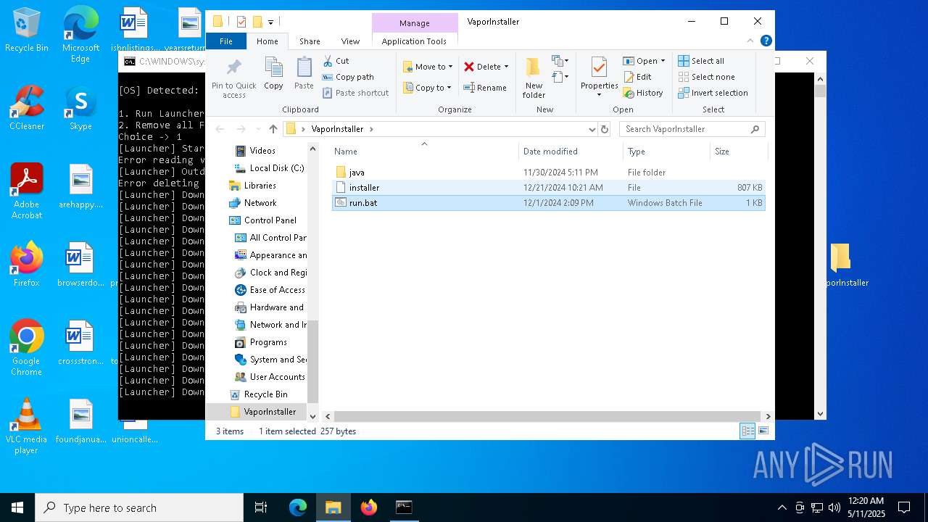Click horizontal scrollbar right arrow in file list
Image resolution: width=928 pixels, height=522 pixels.
point(768,416)
